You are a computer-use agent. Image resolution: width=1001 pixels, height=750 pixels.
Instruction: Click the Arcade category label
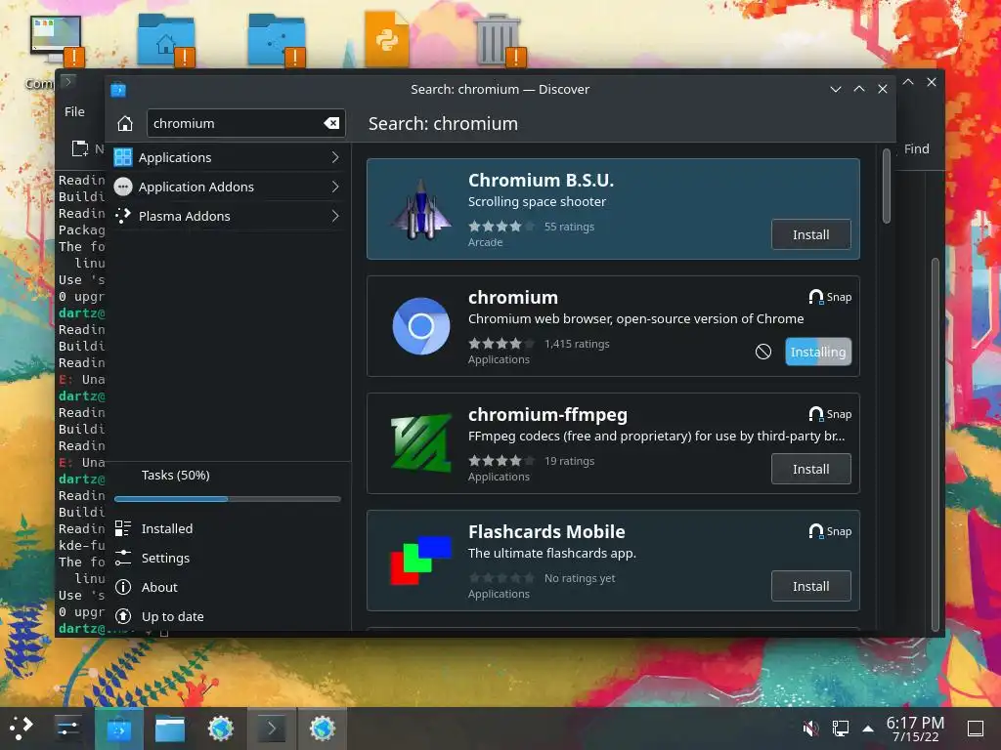(485, 242)
